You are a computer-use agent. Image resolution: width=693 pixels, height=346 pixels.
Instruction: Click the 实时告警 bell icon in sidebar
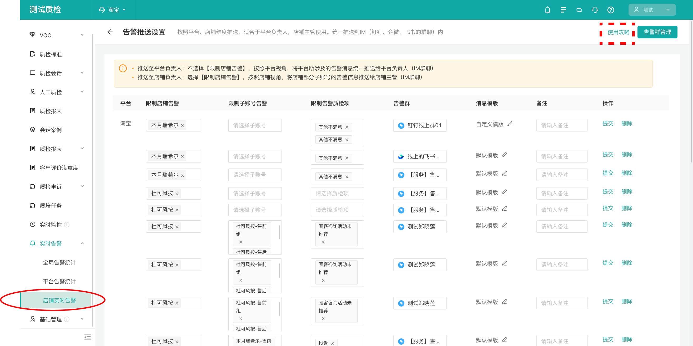pos(32,243)
